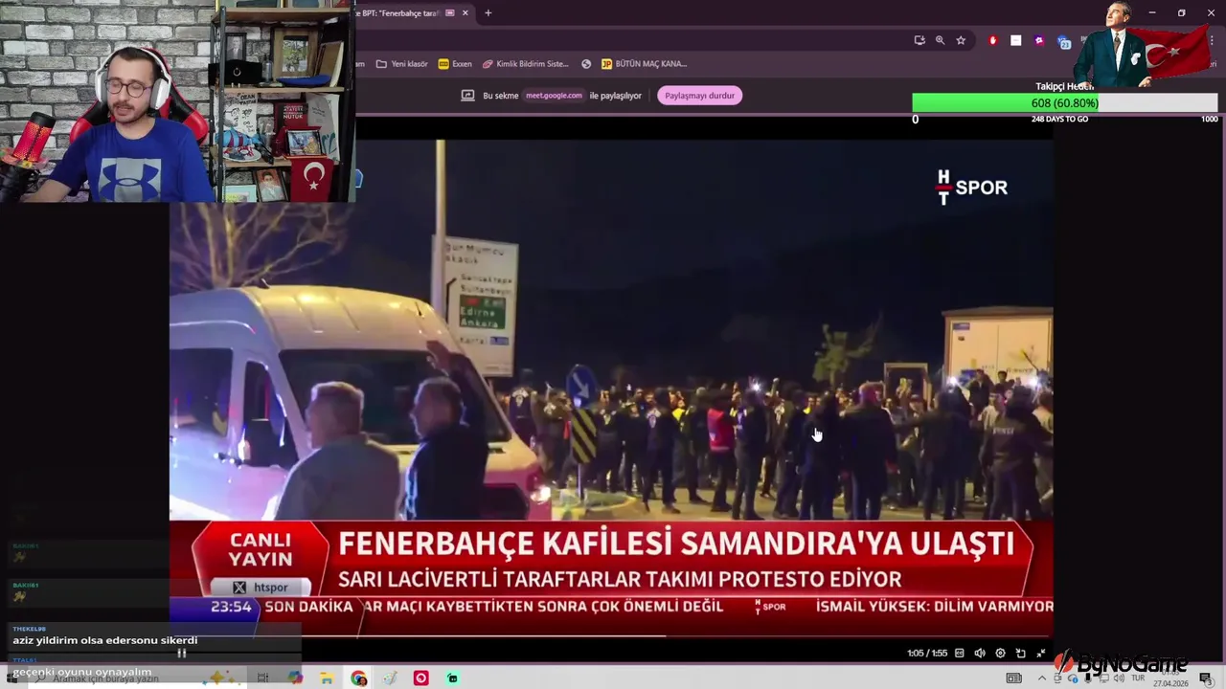Open Copilot from the taskbar

tap(295, 678)
